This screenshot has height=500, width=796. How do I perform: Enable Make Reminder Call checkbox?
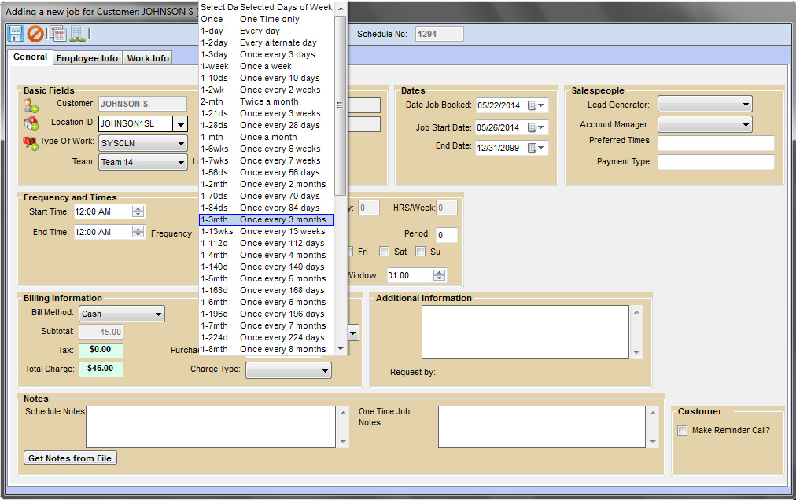click(x=682, y=431)
